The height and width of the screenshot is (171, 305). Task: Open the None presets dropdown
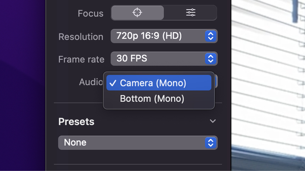[x=138, y=143]
